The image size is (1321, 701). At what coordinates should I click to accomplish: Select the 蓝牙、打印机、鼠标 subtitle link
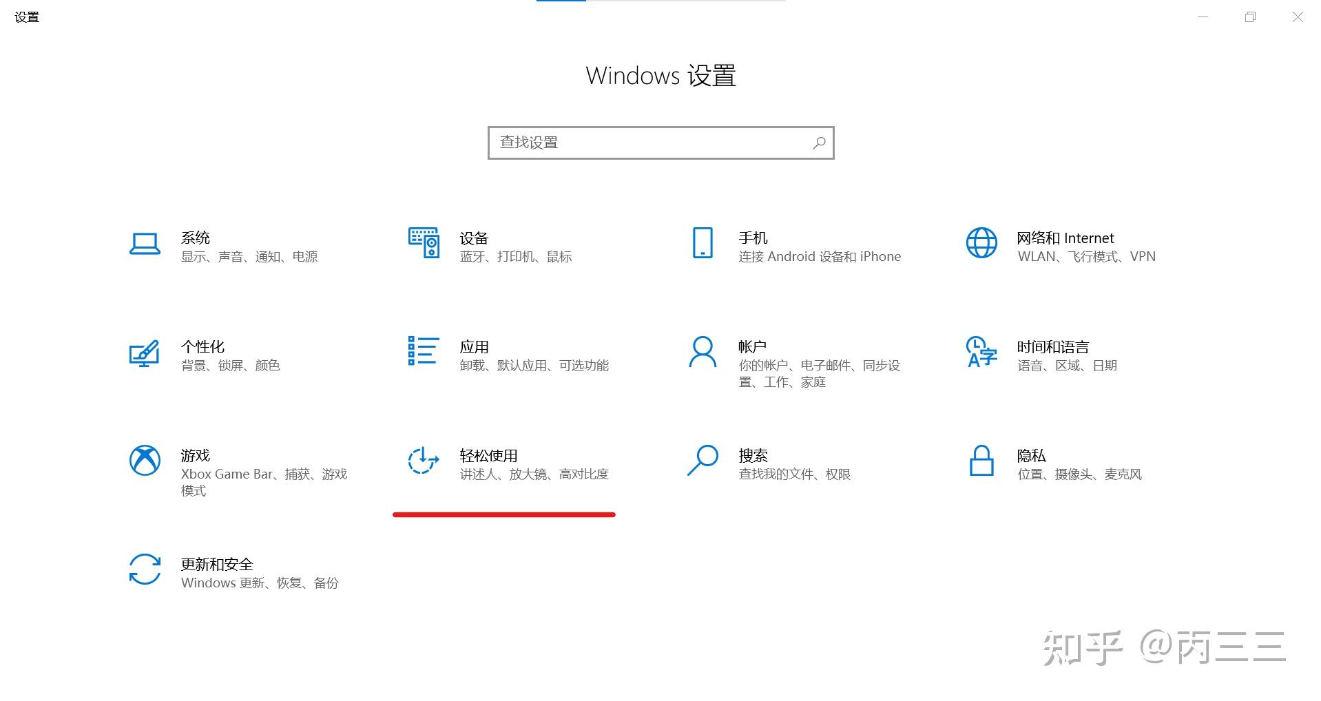click(x=515, y=255)
